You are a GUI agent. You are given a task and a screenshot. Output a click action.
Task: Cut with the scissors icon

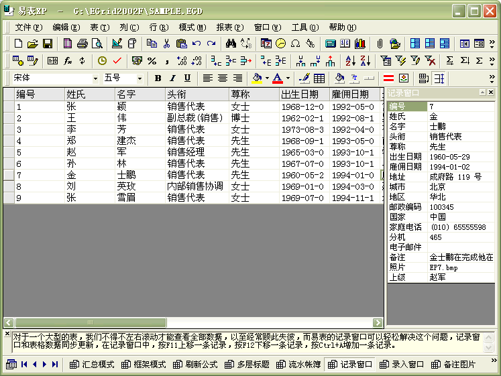click(x=166, y=44)
